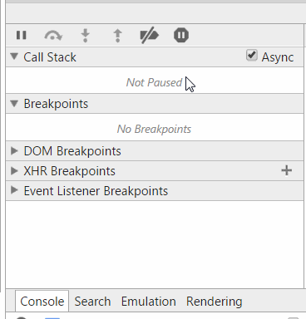This screenshot has width=306, height=319.
Task: Step out of the current function
Action: pos(118,36)
